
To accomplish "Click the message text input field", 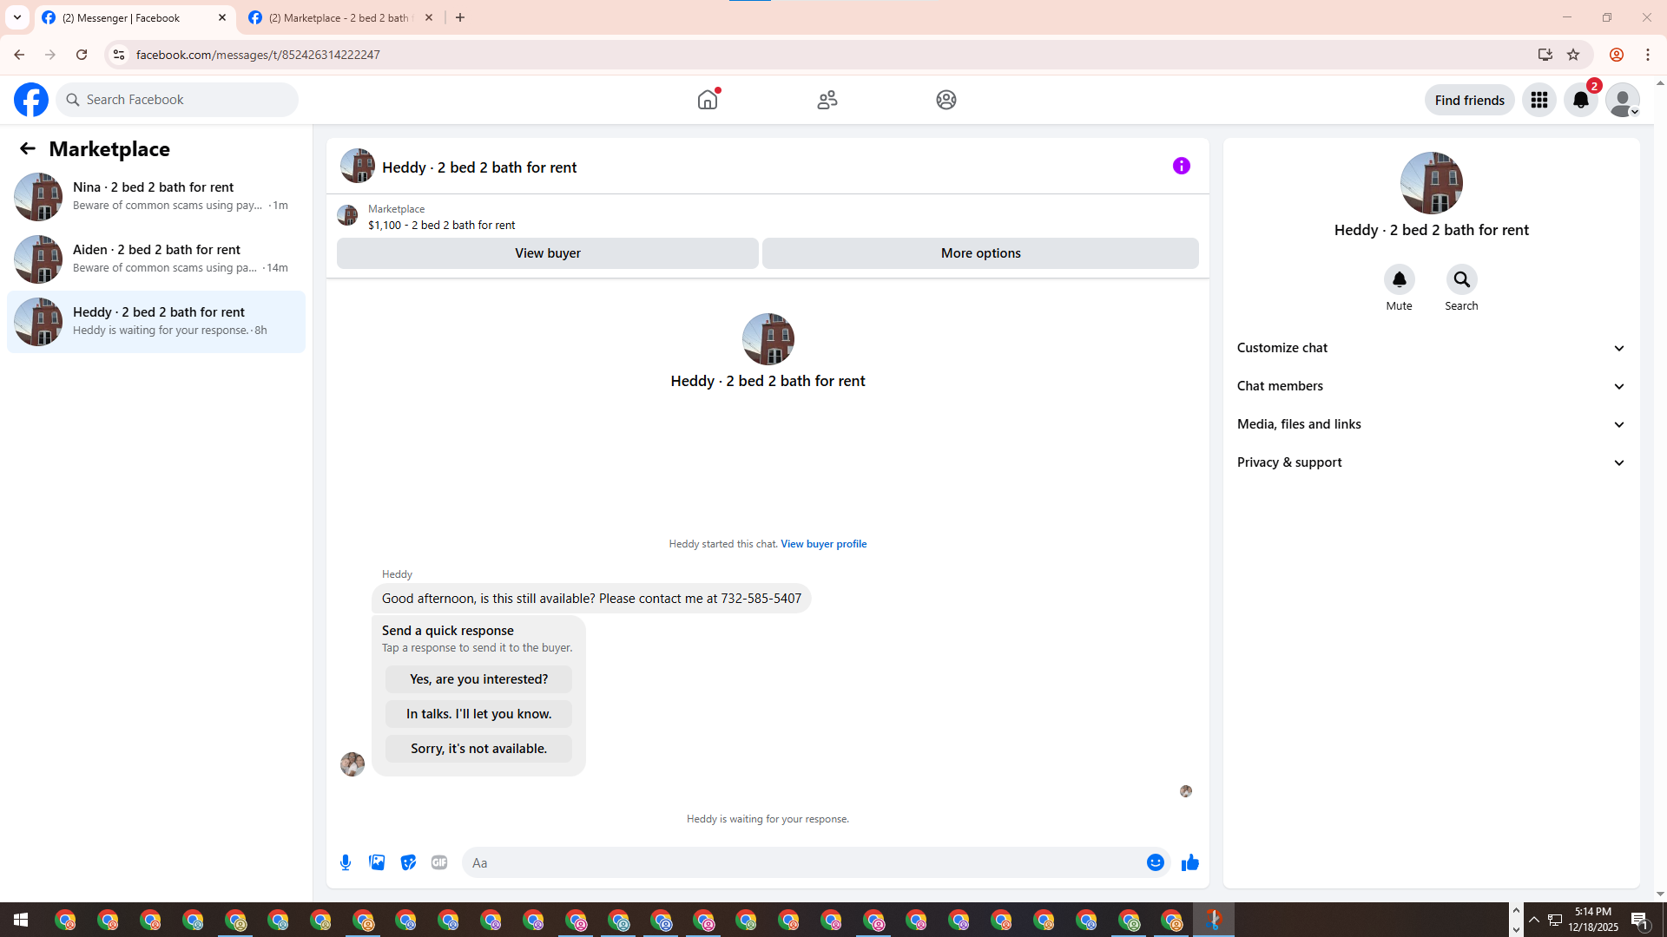I will point(804,862).
